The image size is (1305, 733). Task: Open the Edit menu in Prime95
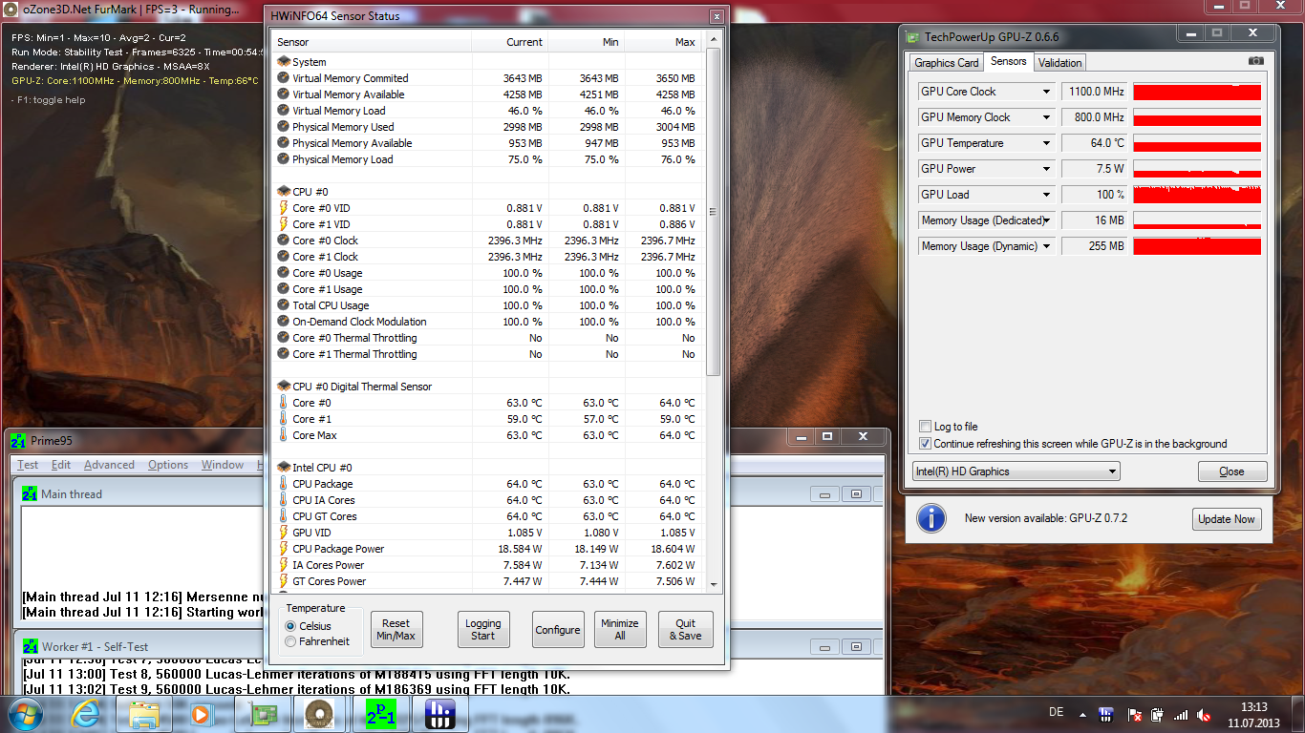tap(61, 465)
